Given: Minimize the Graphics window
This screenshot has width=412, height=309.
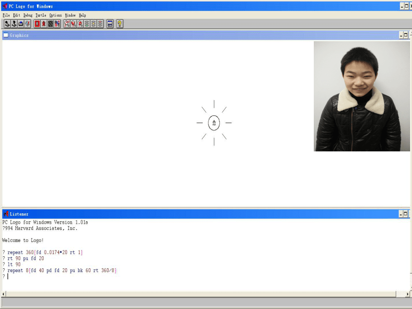Looking at the screenshot, I should tap(401, 35).
